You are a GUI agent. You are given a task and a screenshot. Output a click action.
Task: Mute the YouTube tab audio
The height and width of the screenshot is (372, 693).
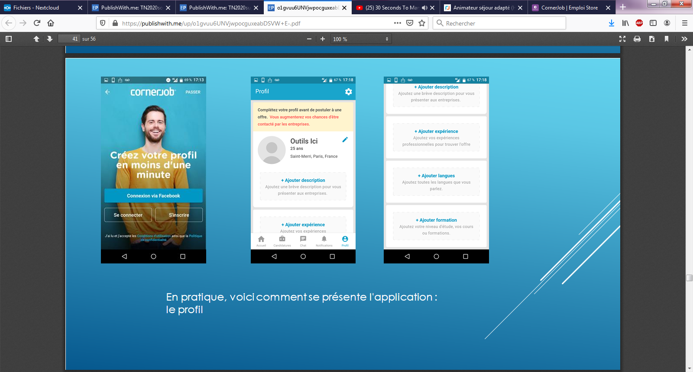click(x=424, y=8)
